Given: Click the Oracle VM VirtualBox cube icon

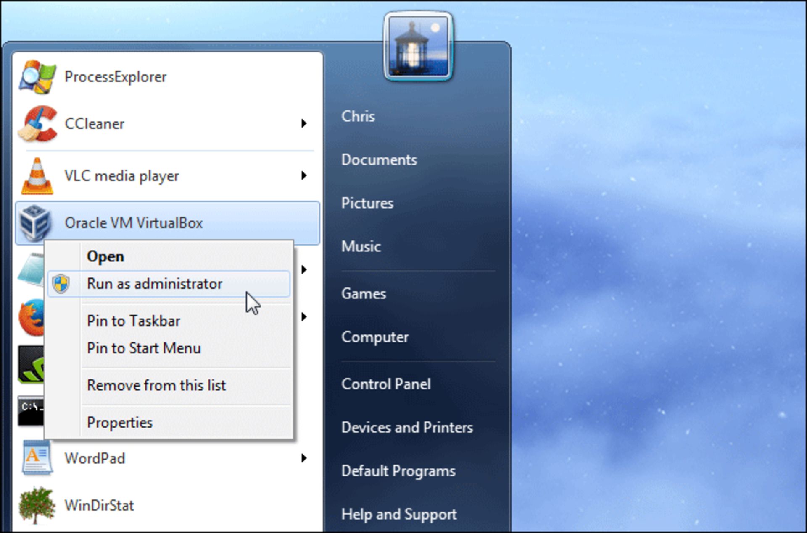Looking at the screenshot, I should pos(35,223).
